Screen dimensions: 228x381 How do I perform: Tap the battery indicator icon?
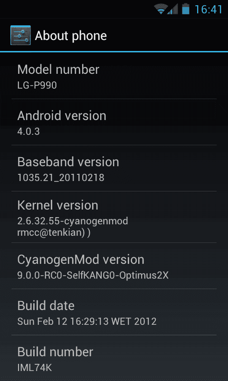point(186,9)
